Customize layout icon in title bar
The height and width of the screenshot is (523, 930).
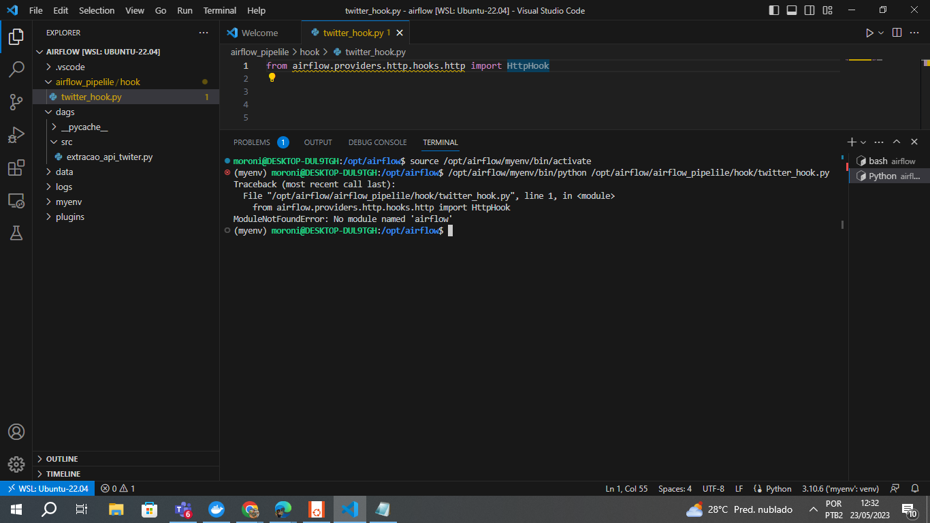click(x=827, y=10)
